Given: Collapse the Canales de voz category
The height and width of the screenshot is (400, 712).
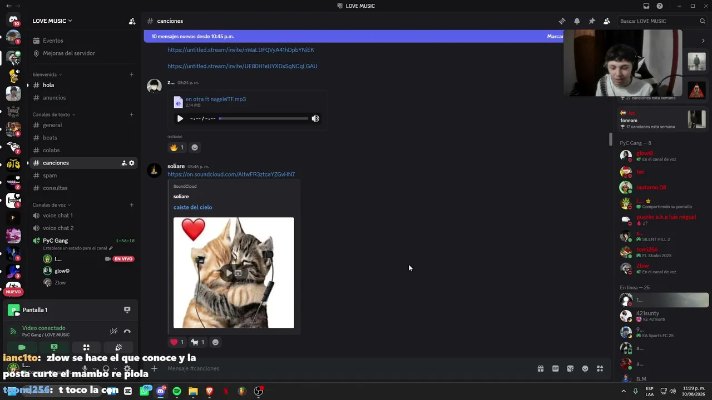Looking at the screenshot, I should click(x=52, y=205).
